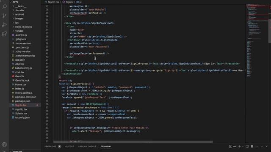Open the Accounts menu icon
Screen dimensions: 271x152
pos(4,144)
